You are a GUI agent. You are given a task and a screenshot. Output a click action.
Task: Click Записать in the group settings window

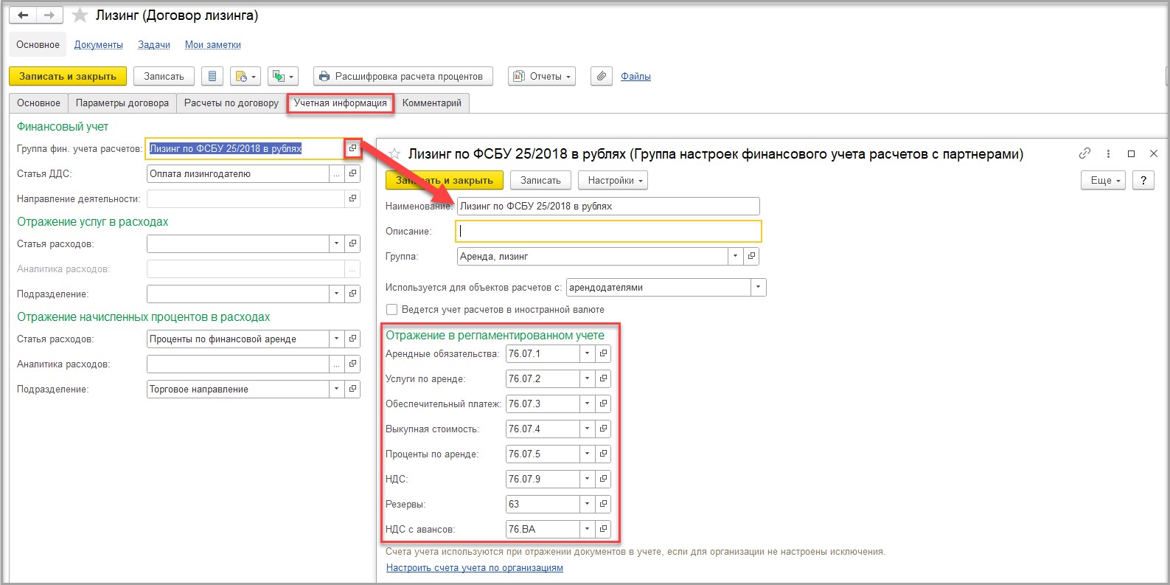pyautogui.click(x=540, y=180)
